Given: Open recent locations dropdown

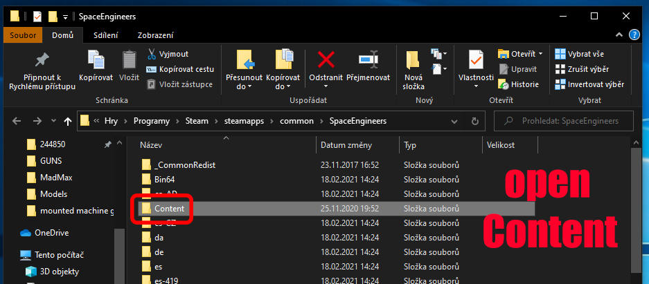Looking at the screenshot, I should [x=53, y=121].
